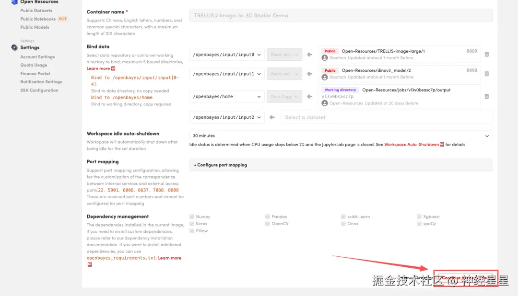Image resolution: width=518 pixels, height=296 pixels.
Task: Select Open-Resources/jobs/vl3v0bsasc7p/output entry
Action: coord(400,96)
